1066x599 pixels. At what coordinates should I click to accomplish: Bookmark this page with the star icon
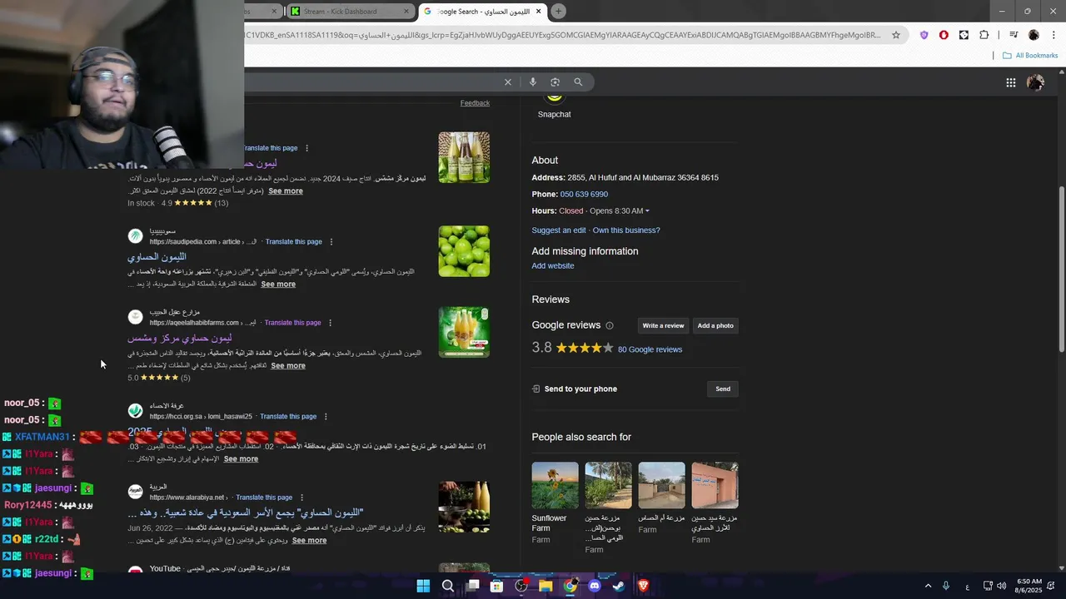(x=896, y=35)
